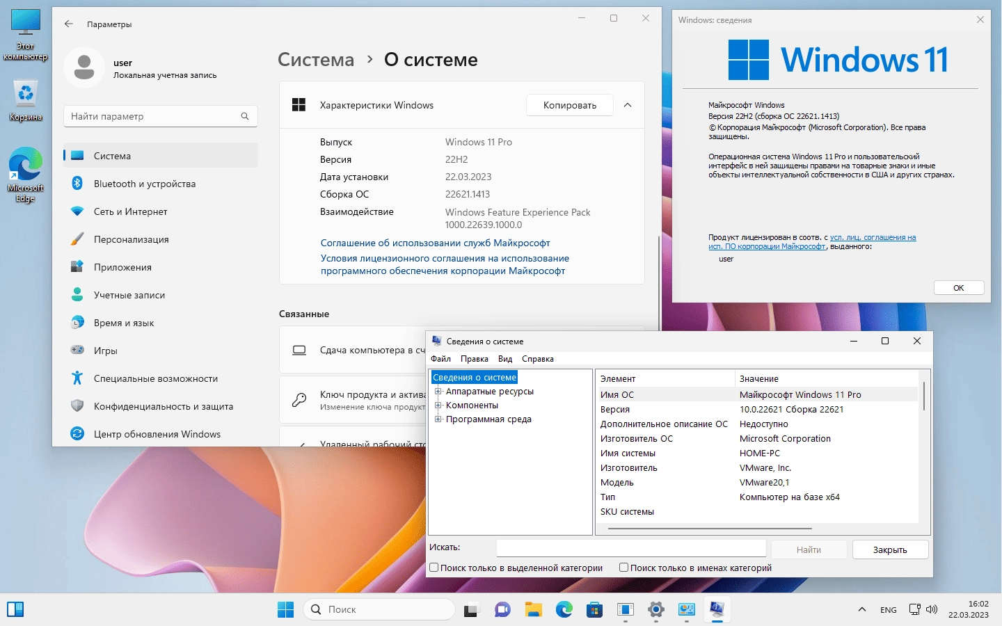Open 'Соглашение об использовании служб Майкрософт' link
Viewport: 1002px width, 626px height.
[436, 243]
